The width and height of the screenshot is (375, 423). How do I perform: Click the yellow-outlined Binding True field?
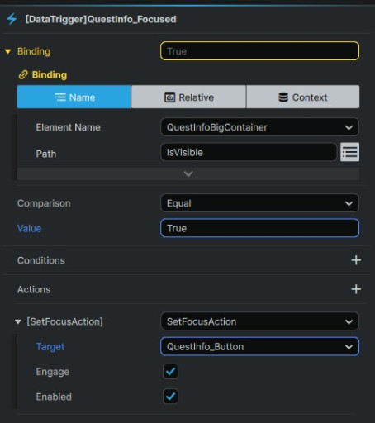point(259,51)
